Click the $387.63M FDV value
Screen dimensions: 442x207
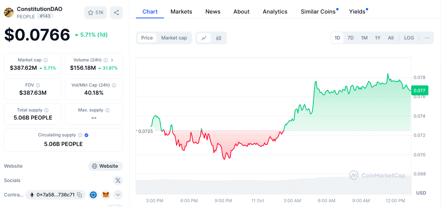33,93
